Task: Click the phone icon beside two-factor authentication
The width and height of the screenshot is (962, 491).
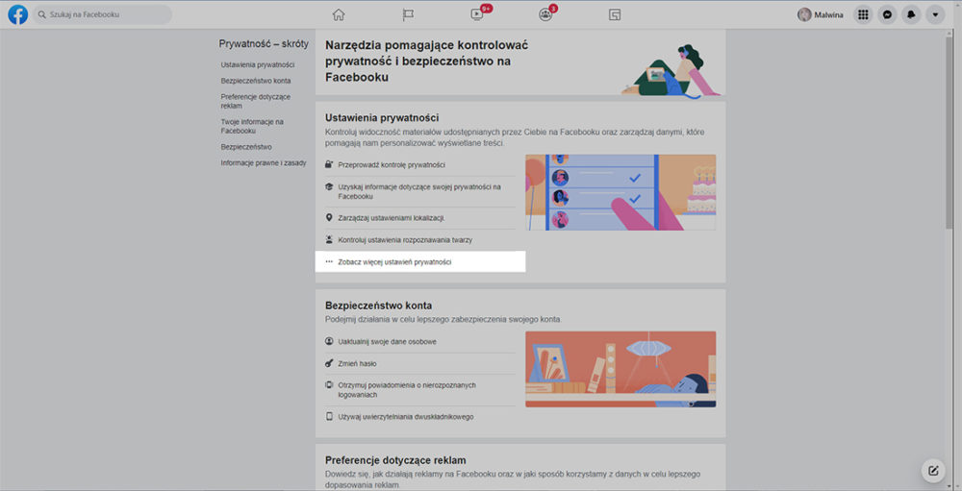Action: click(329, 416)
